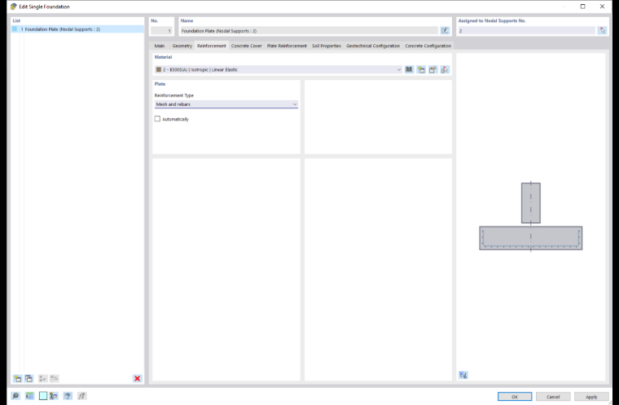Click the foundation cross-section preview drawing
This screenshot has height=405, width=619.
(530, 217)
